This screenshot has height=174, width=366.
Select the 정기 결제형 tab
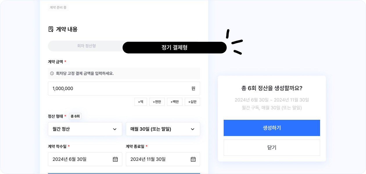click(174, 48)
